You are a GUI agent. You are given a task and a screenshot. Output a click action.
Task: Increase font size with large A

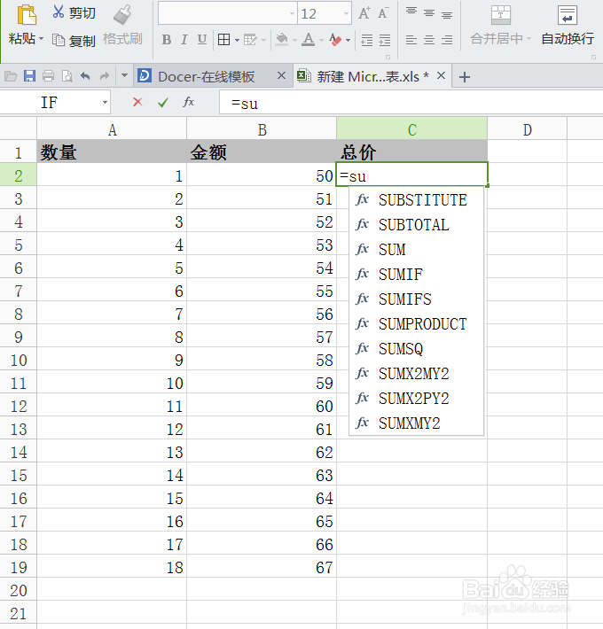point(364,13)
